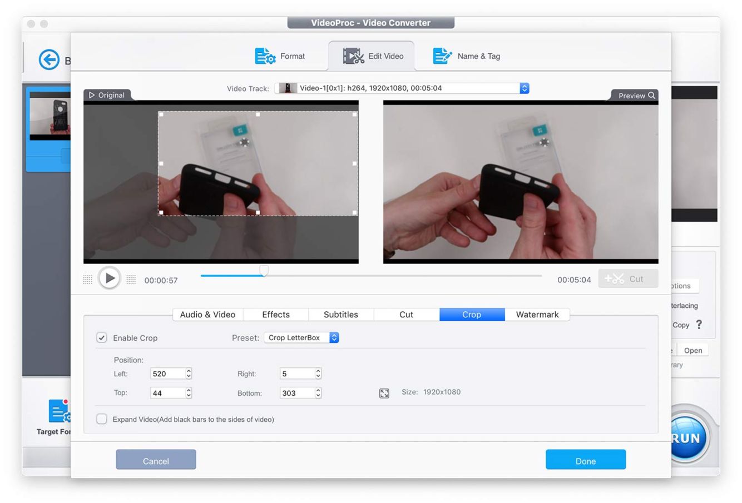
Task: Click the grid icon left of play button
Action: 88,280
